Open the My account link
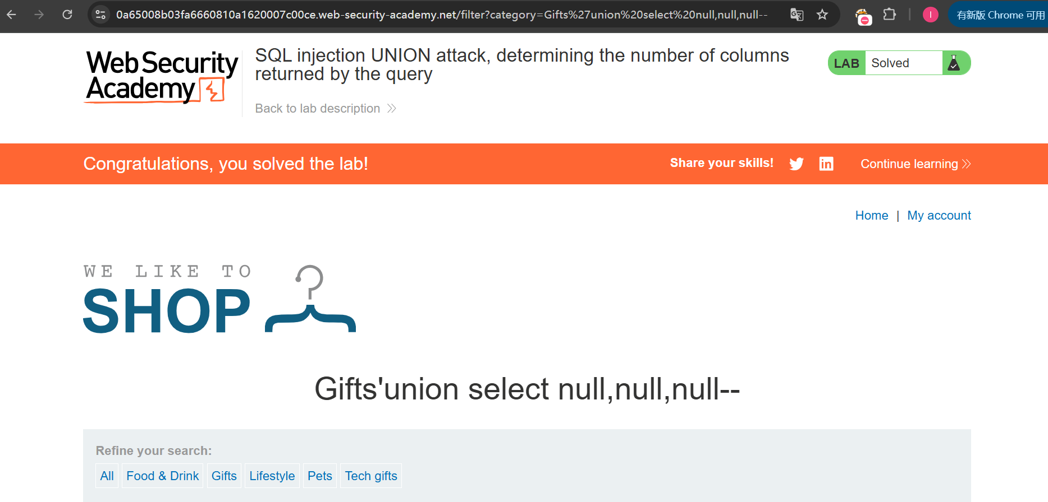The height and width of the screenshot is (502, 1048). point(939,215)
